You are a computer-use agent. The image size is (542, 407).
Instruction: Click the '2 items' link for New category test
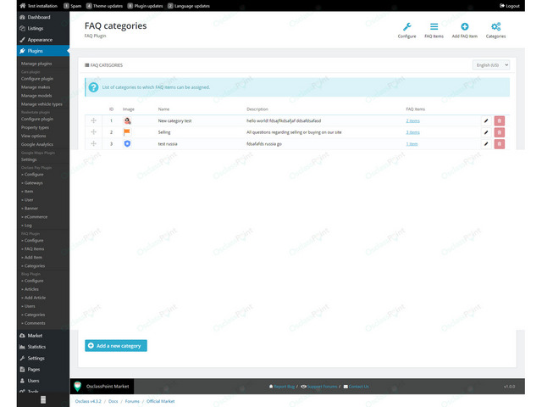click(412, 120)
